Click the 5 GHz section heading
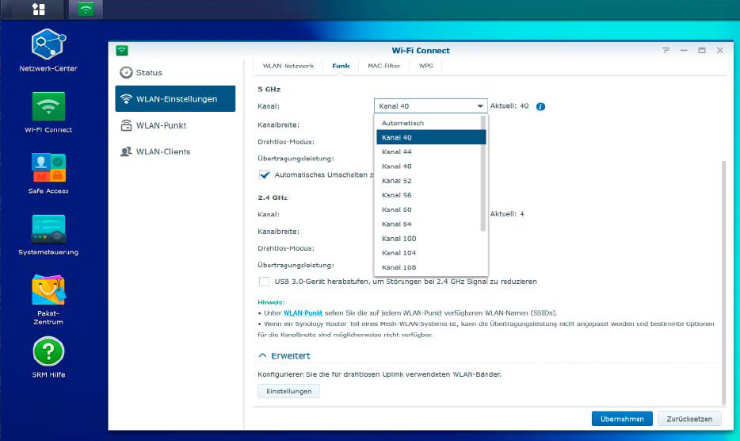 coord(269,89)
